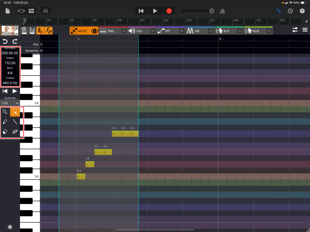This screenshot has width=310, height=232.
Task: Toggle the top bar metronome icon
Action: (x=223, y=11)
